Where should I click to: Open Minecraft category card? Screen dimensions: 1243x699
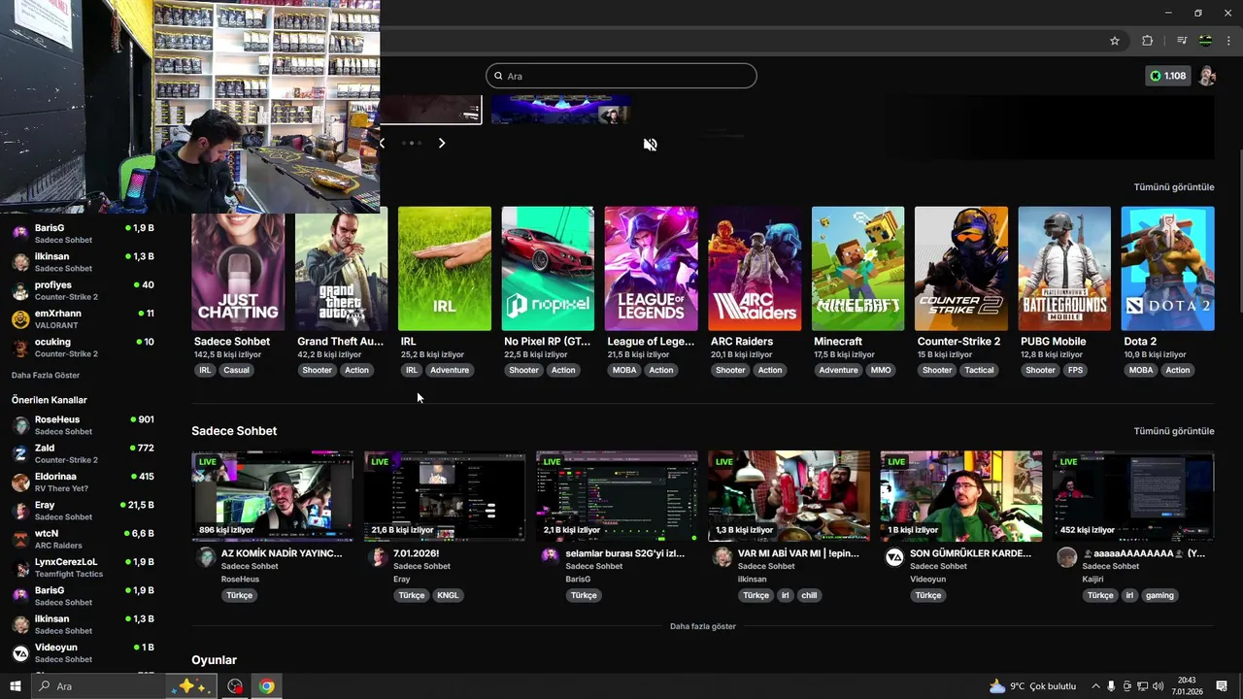click(858, 269)
